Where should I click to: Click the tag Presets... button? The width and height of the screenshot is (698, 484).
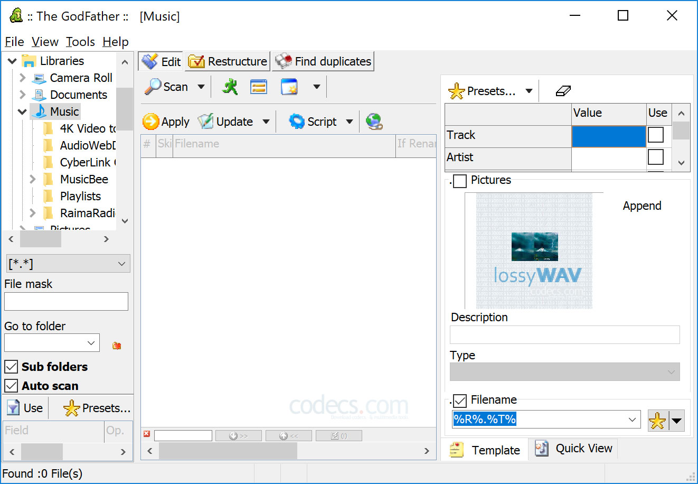[x=482, y=91]
